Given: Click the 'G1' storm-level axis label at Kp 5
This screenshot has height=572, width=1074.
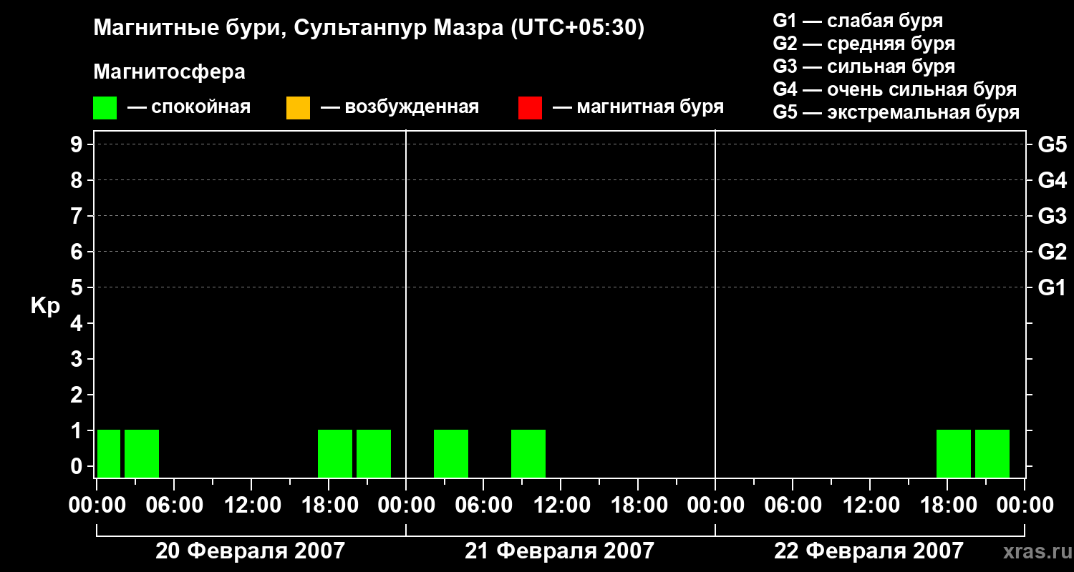Looking at the screenshot, I should pos(1053,288).
